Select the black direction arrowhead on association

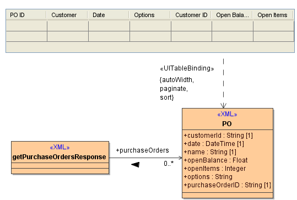click(x=135, y=165)
